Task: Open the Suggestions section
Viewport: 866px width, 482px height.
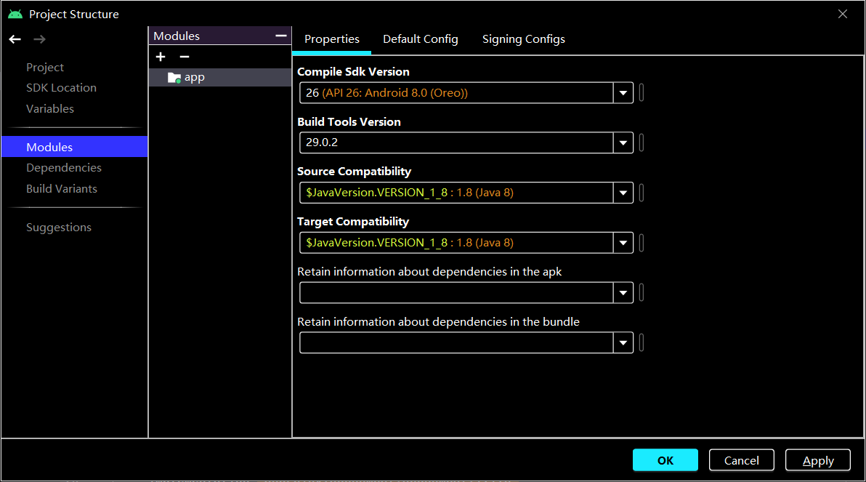Action: click(59, 227)
